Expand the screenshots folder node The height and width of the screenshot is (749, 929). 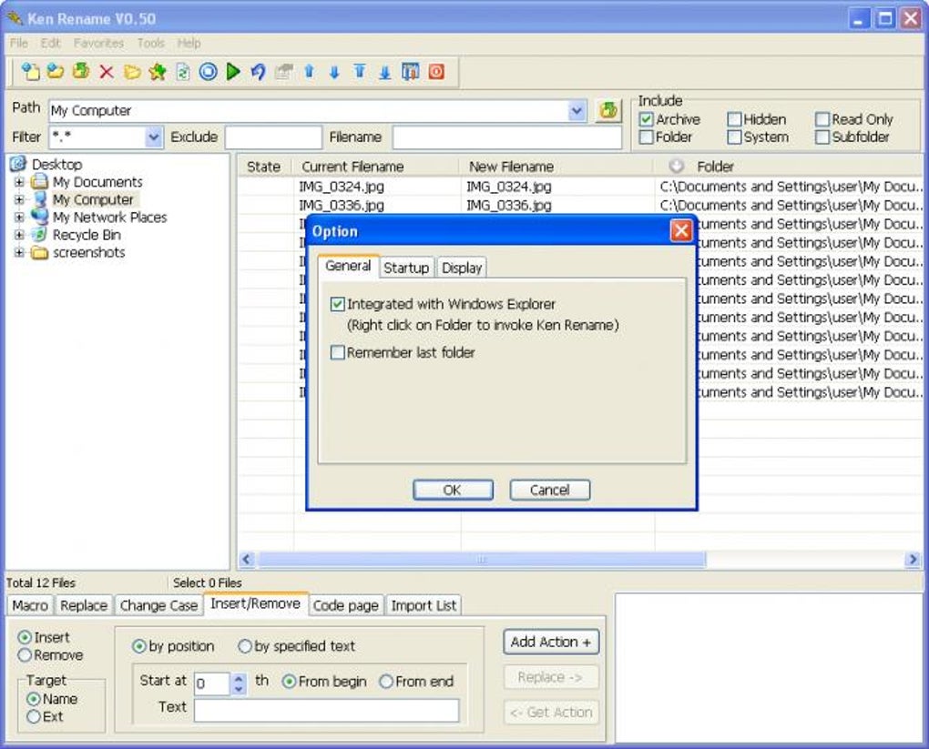(x=19, y=253)
